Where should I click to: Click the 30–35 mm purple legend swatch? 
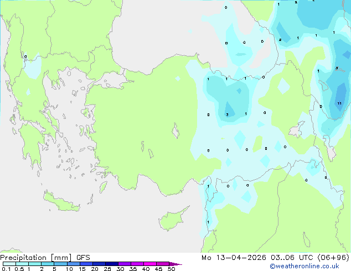[125, 264]
